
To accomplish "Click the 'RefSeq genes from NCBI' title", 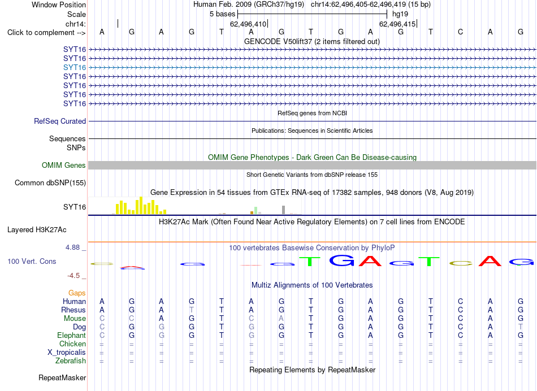I will click(312, 113).
